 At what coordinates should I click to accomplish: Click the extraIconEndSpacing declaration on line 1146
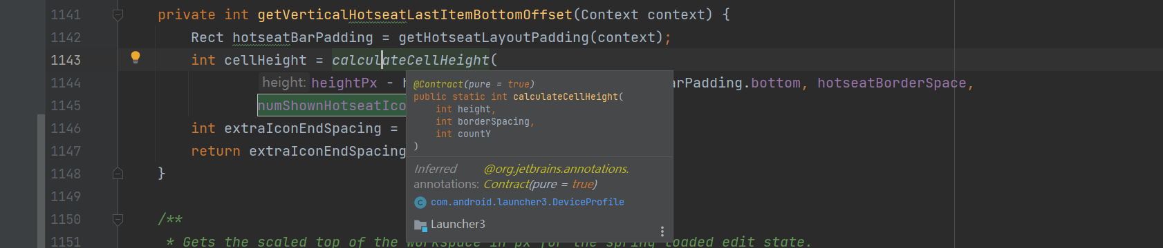(x=303, y=128)
